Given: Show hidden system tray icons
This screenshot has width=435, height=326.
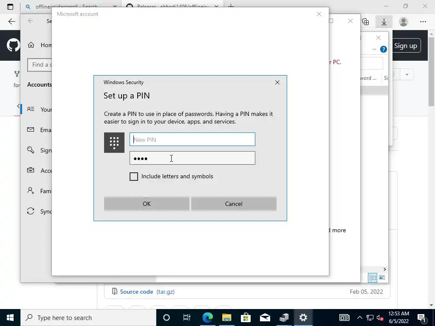Looking at the screenshot, I should pos(359,318).
